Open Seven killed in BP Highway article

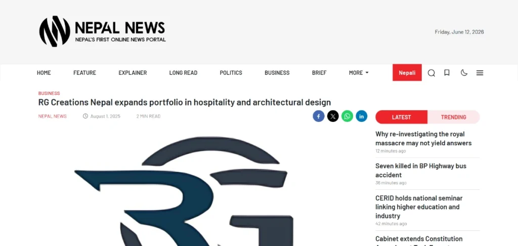[421, 170]
